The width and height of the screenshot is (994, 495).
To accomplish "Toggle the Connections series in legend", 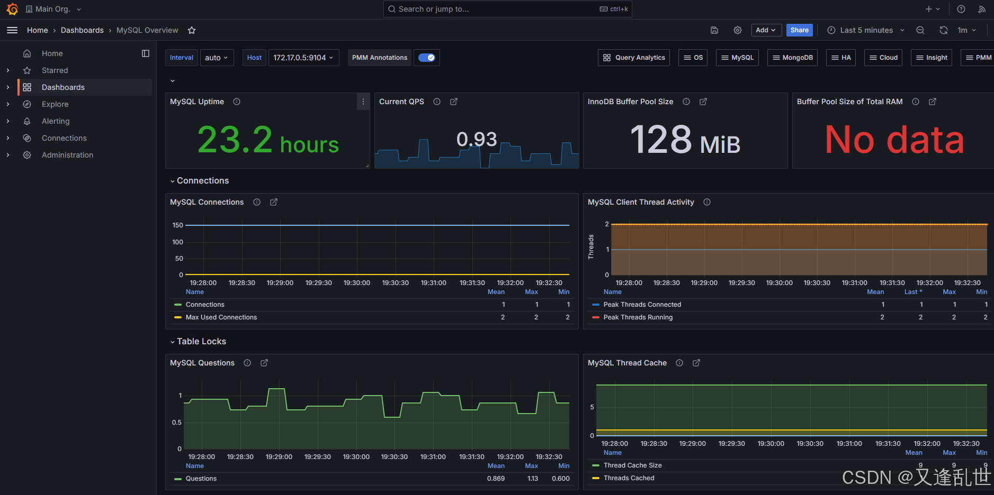I will (x=205, y=305).
